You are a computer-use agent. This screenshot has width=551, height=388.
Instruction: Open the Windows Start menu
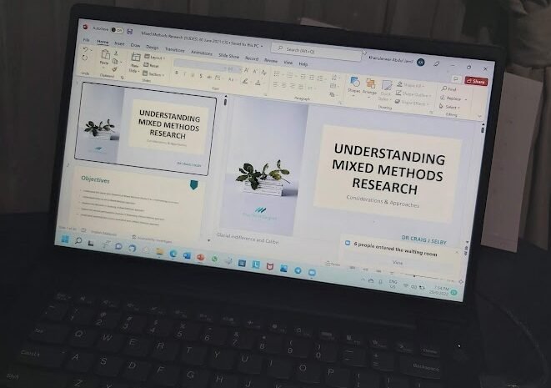click(x=65, y=239)
